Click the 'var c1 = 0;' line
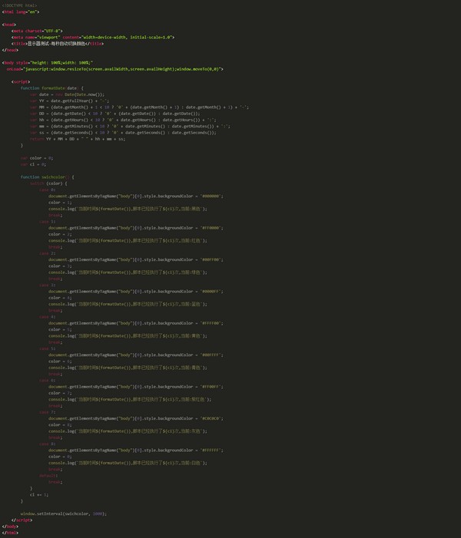The height and width of the screenshot is (538, 461). coord(33,164)
